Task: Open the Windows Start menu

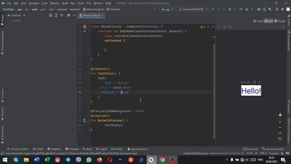Action: pos(5,160)
